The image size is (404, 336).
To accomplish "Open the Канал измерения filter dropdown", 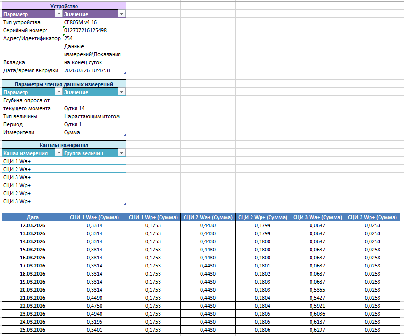I will [59, 153].
